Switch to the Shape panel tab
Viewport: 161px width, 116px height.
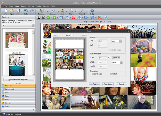(x=18, y=106)
